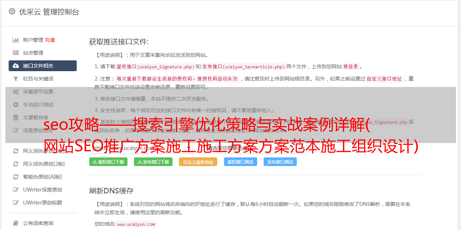Click the refresh icon for 智能伪原创[AI版]
The height and width of the screenshot is (230, 461).
click(x=16, y=177)
